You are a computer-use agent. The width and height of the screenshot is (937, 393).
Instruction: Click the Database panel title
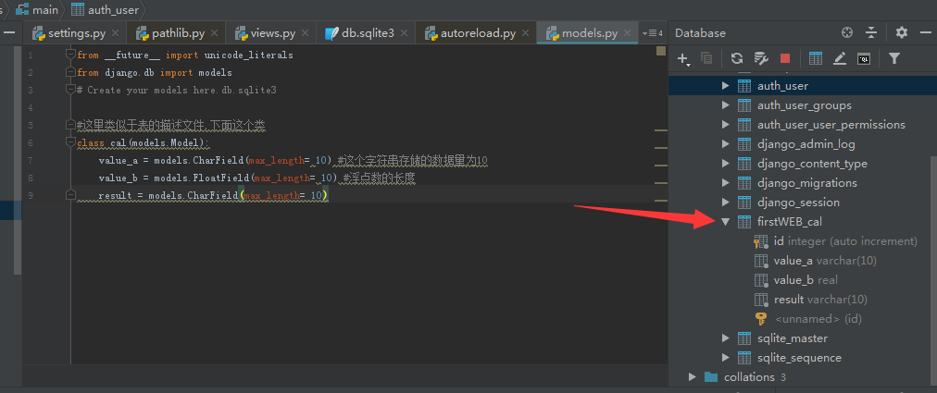(x=700, y=33)
